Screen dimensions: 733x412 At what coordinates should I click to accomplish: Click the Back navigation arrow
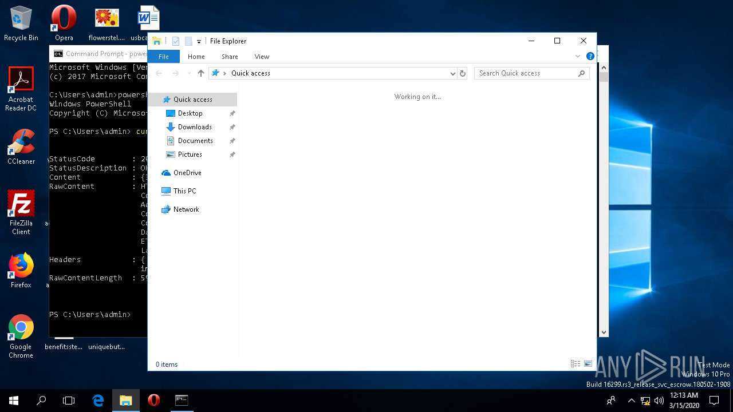(x=159, y=73)
